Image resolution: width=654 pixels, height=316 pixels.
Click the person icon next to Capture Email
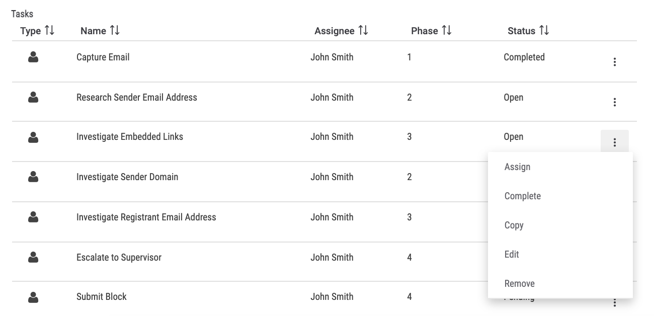[x=33, y=57]
